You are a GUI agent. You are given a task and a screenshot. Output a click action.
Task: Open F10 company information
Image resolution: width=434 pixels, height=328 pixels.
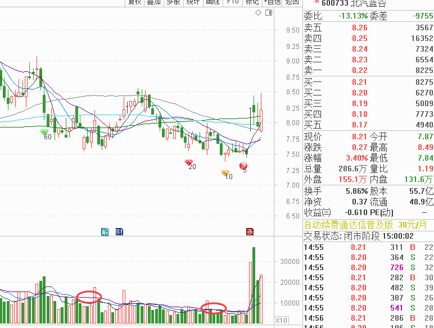(x=233, y=2)
